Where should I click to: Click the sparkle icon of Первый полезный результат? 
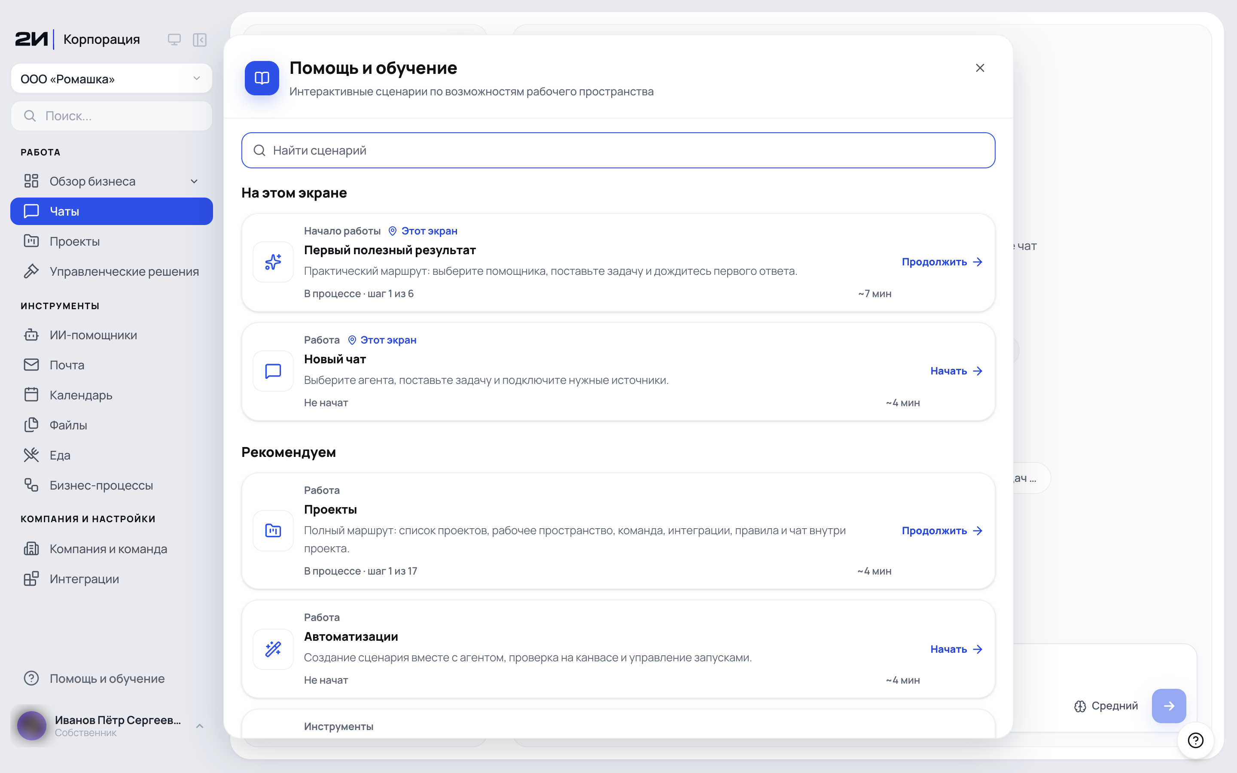pos(273,262)
